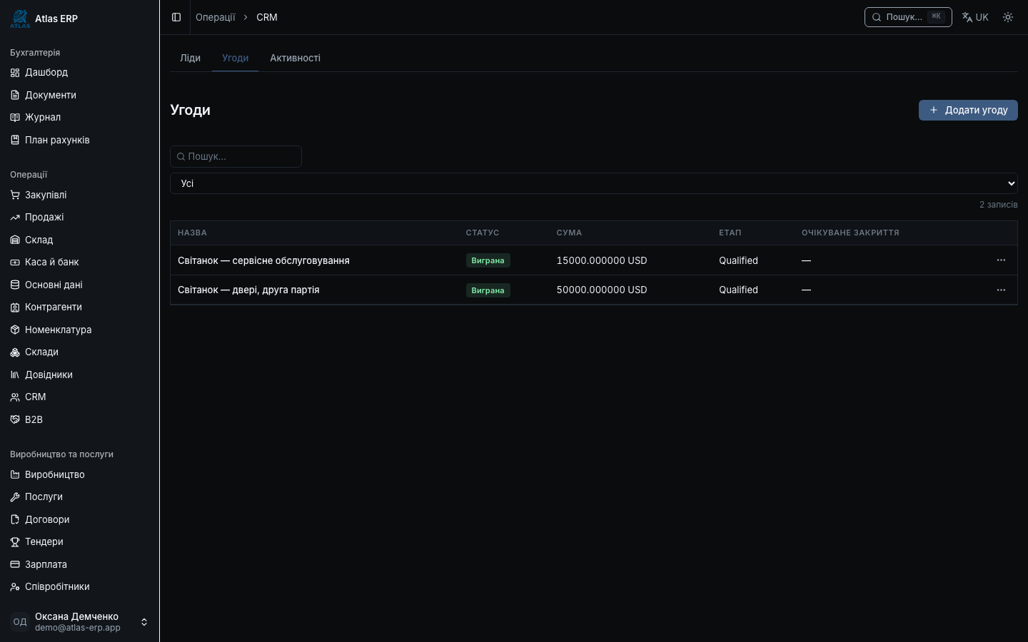
Task: Navigate to Закупівлі
Action: tap(79, 195)
